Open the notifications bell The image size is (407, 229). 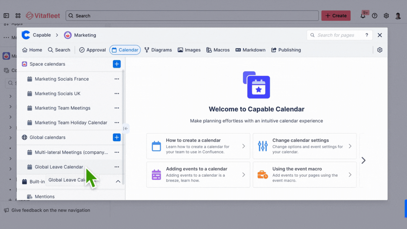click(363, 16)
